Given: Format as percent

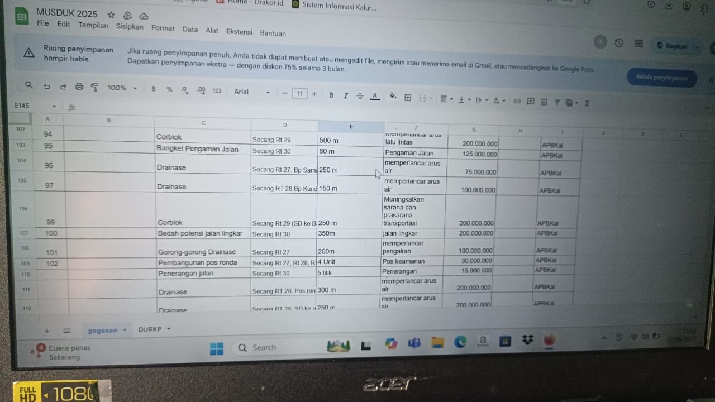Looking at the screenshot, I should tap(169, 89).
